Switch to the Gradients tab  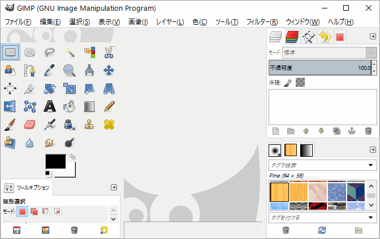[x=306, y=150]
